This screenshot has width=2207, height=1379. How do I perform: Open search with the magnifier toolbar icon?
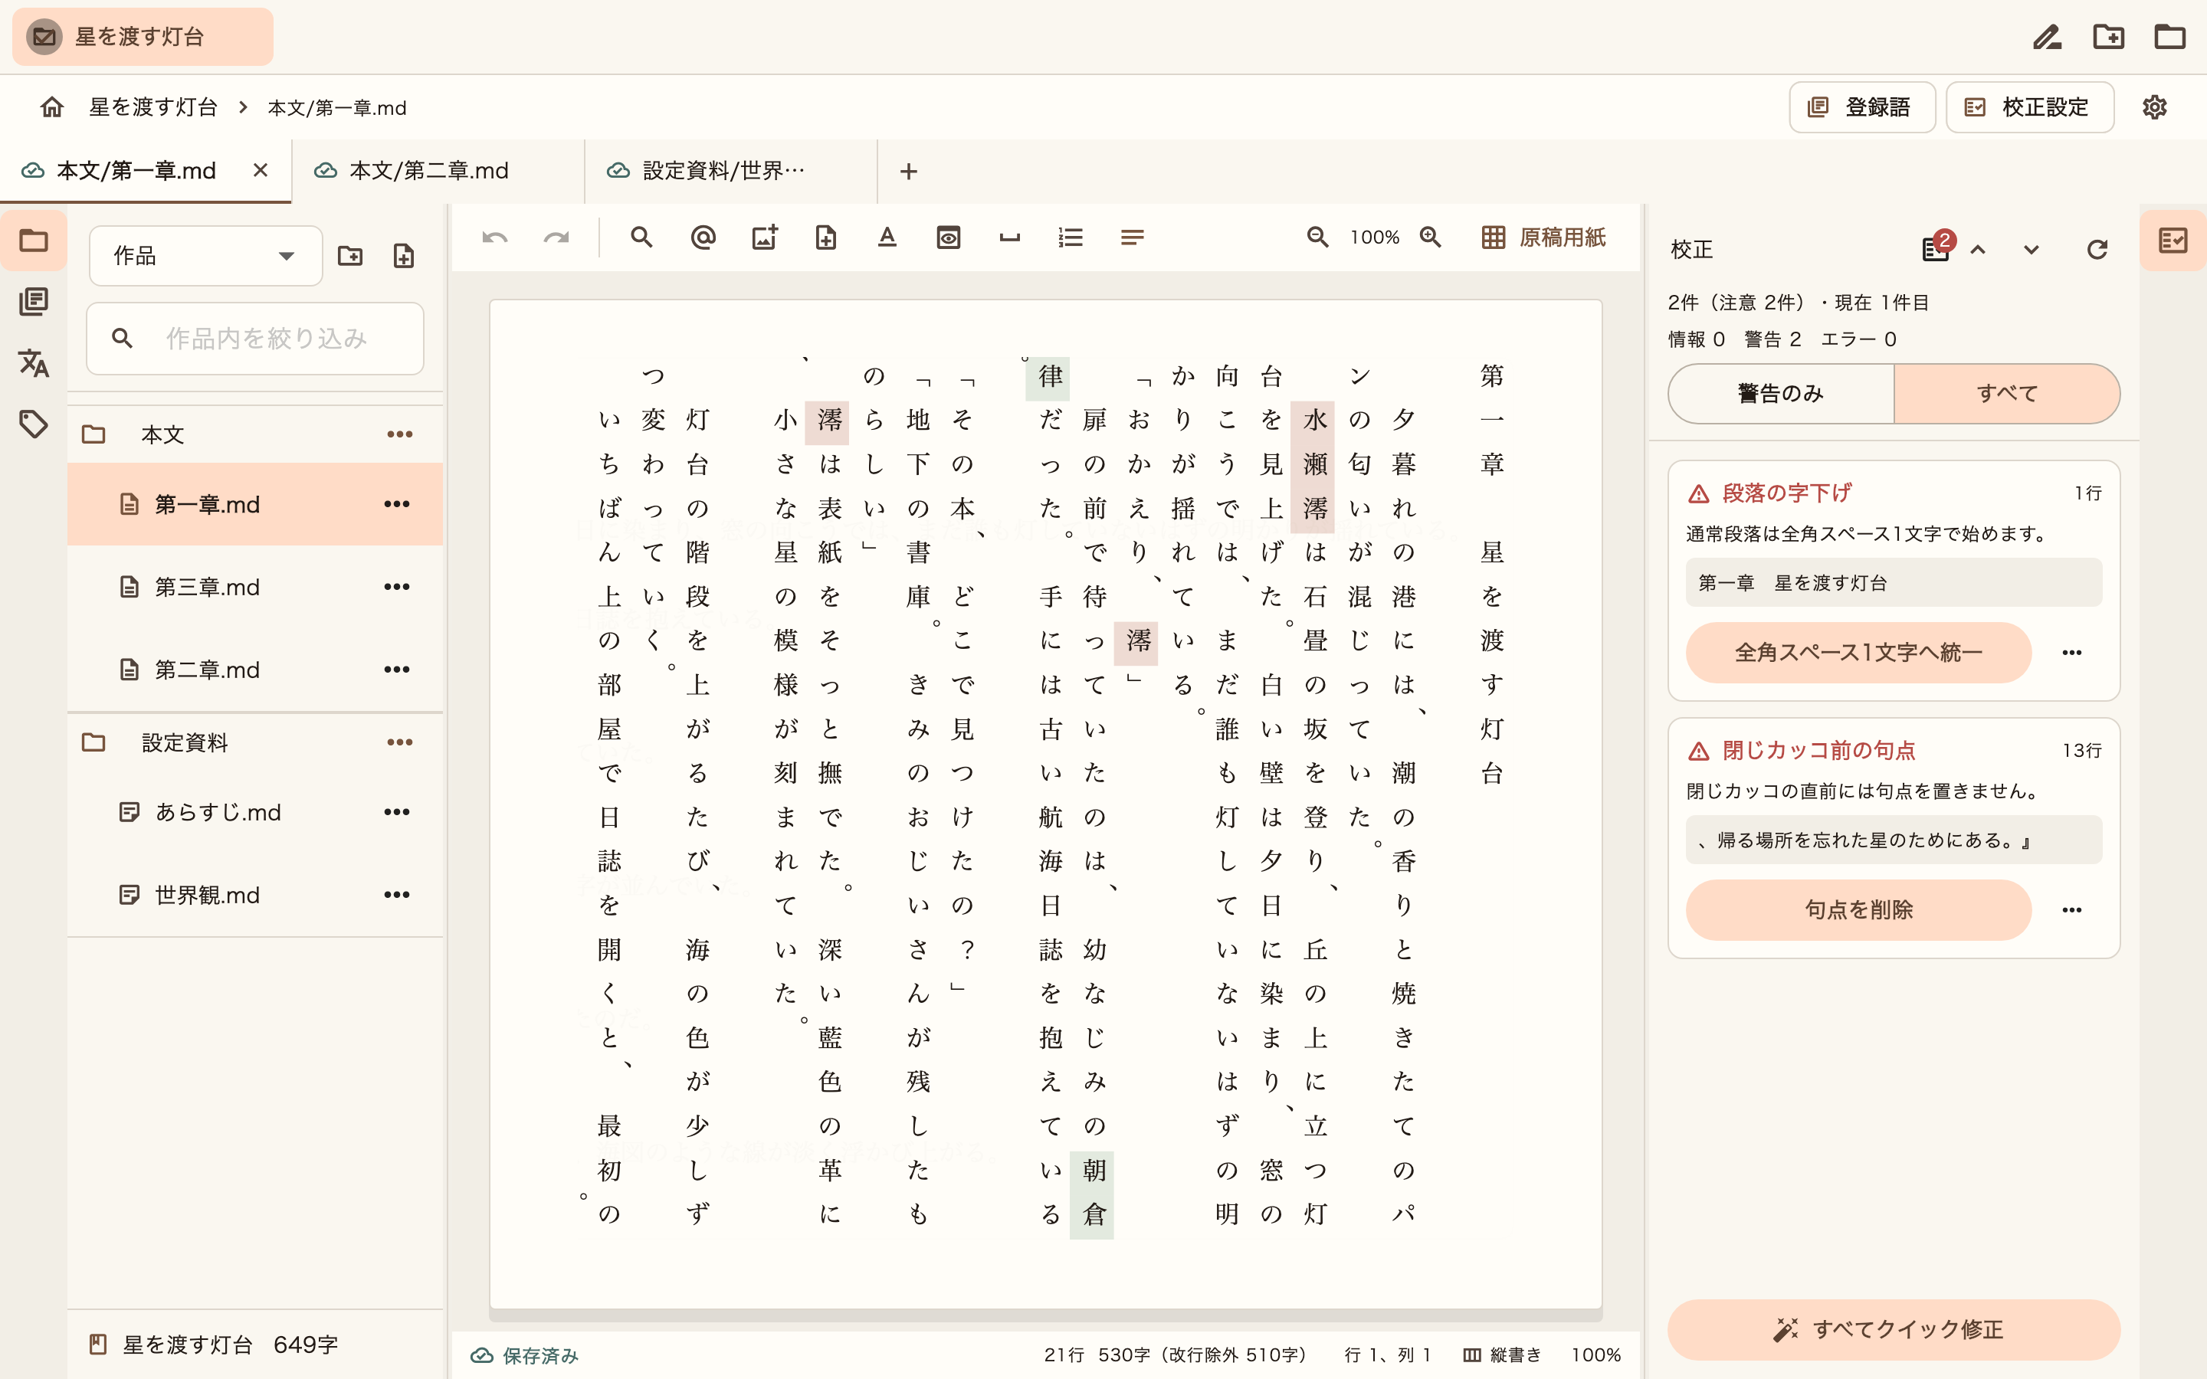click(x=642, y=238)
